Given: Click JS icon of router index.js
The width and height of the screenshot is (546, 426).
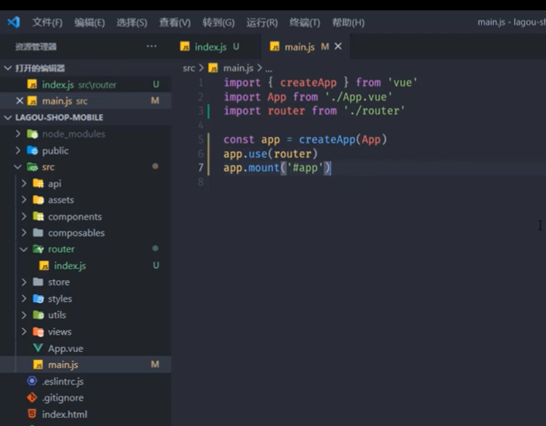Looking at the screenshot, I should point(45,266).
